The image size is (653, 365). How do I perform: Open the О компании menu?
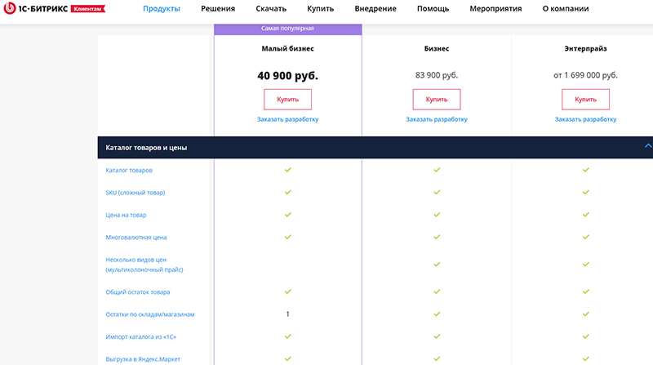pyautogui.click(x=565, y=9)
